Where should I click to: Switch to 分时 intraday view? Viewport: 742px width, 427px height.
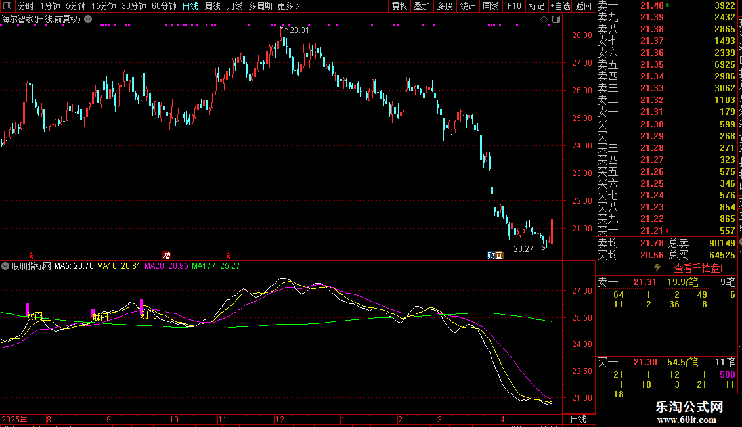(26, 6)
